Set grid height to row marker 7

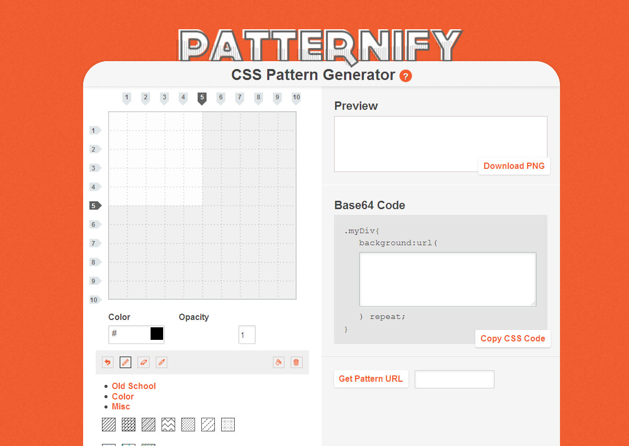point(95,243)
